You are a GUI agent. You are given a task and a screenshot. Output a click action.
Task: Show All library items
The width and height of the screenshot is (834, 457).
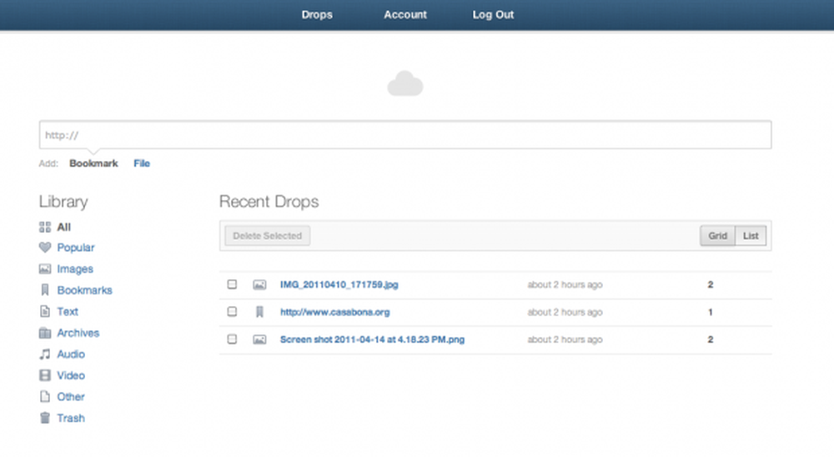[x=64, y=227]
